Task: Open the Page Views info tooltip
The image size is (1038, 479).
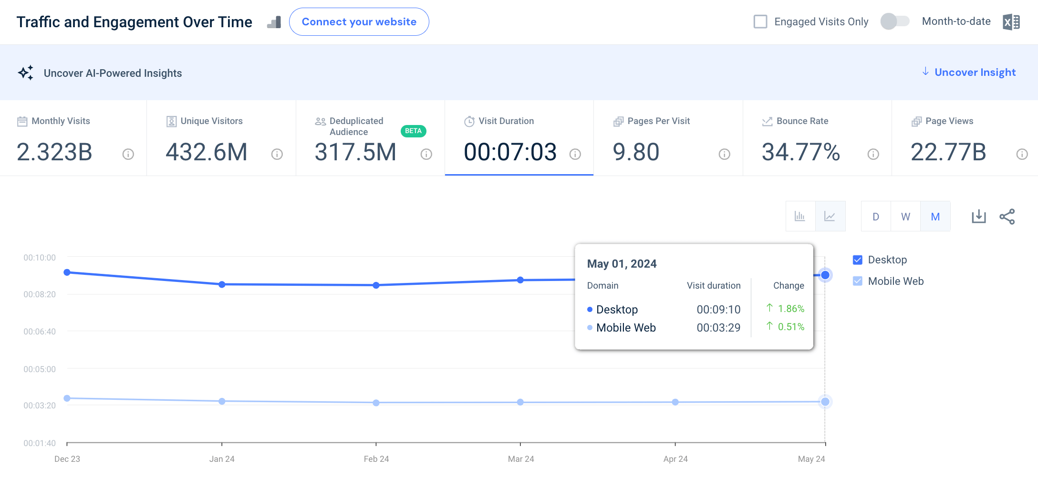Action: pyautogui.click(x=1022, y=154)
